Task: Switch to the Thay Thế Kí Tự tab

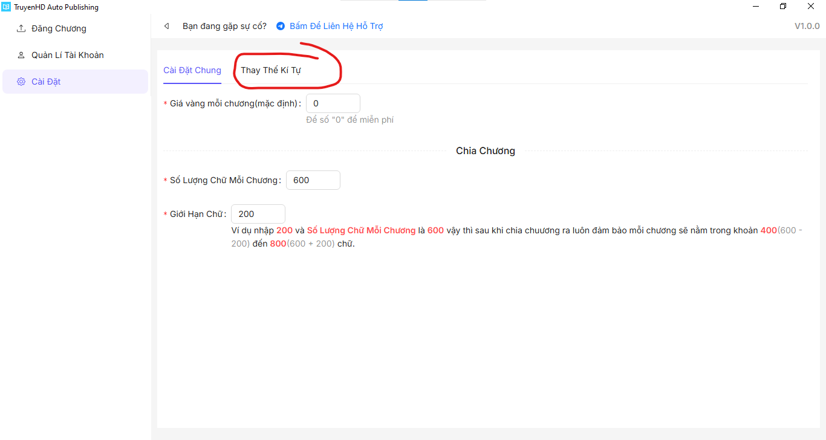Action: tap(271, 70)
